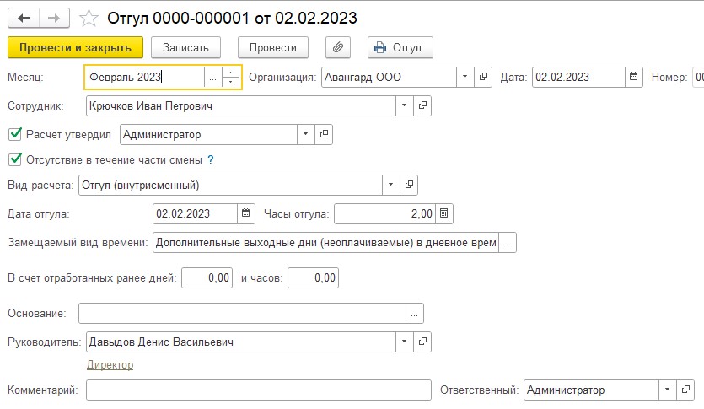Open Авангард ООО organization card icon

coord(483,77)
